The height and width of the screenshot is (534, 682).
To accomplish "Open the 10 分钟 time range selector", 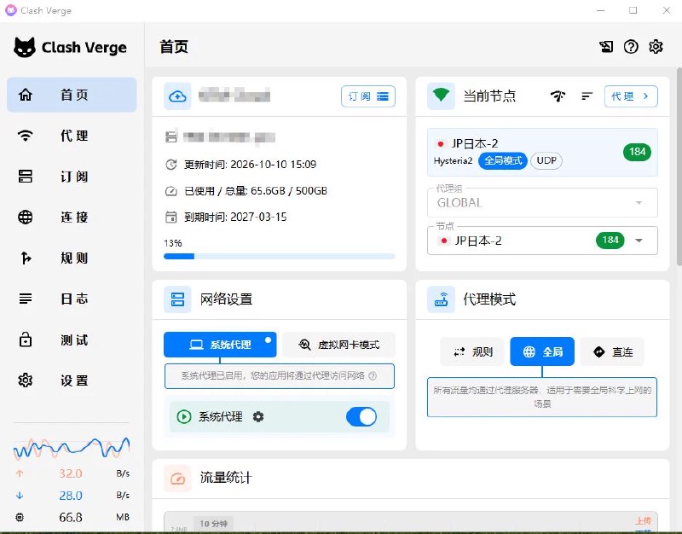I will (x=214, y=524).
